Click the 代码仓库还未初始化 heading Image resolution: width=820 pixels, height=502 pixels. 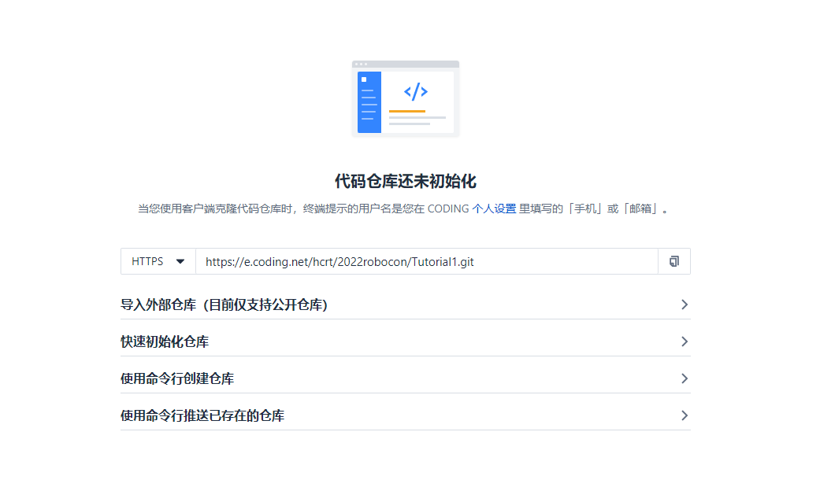[405, 181]
